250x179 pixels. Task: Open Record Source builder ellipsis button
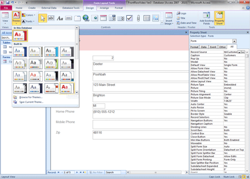[243, 52]
